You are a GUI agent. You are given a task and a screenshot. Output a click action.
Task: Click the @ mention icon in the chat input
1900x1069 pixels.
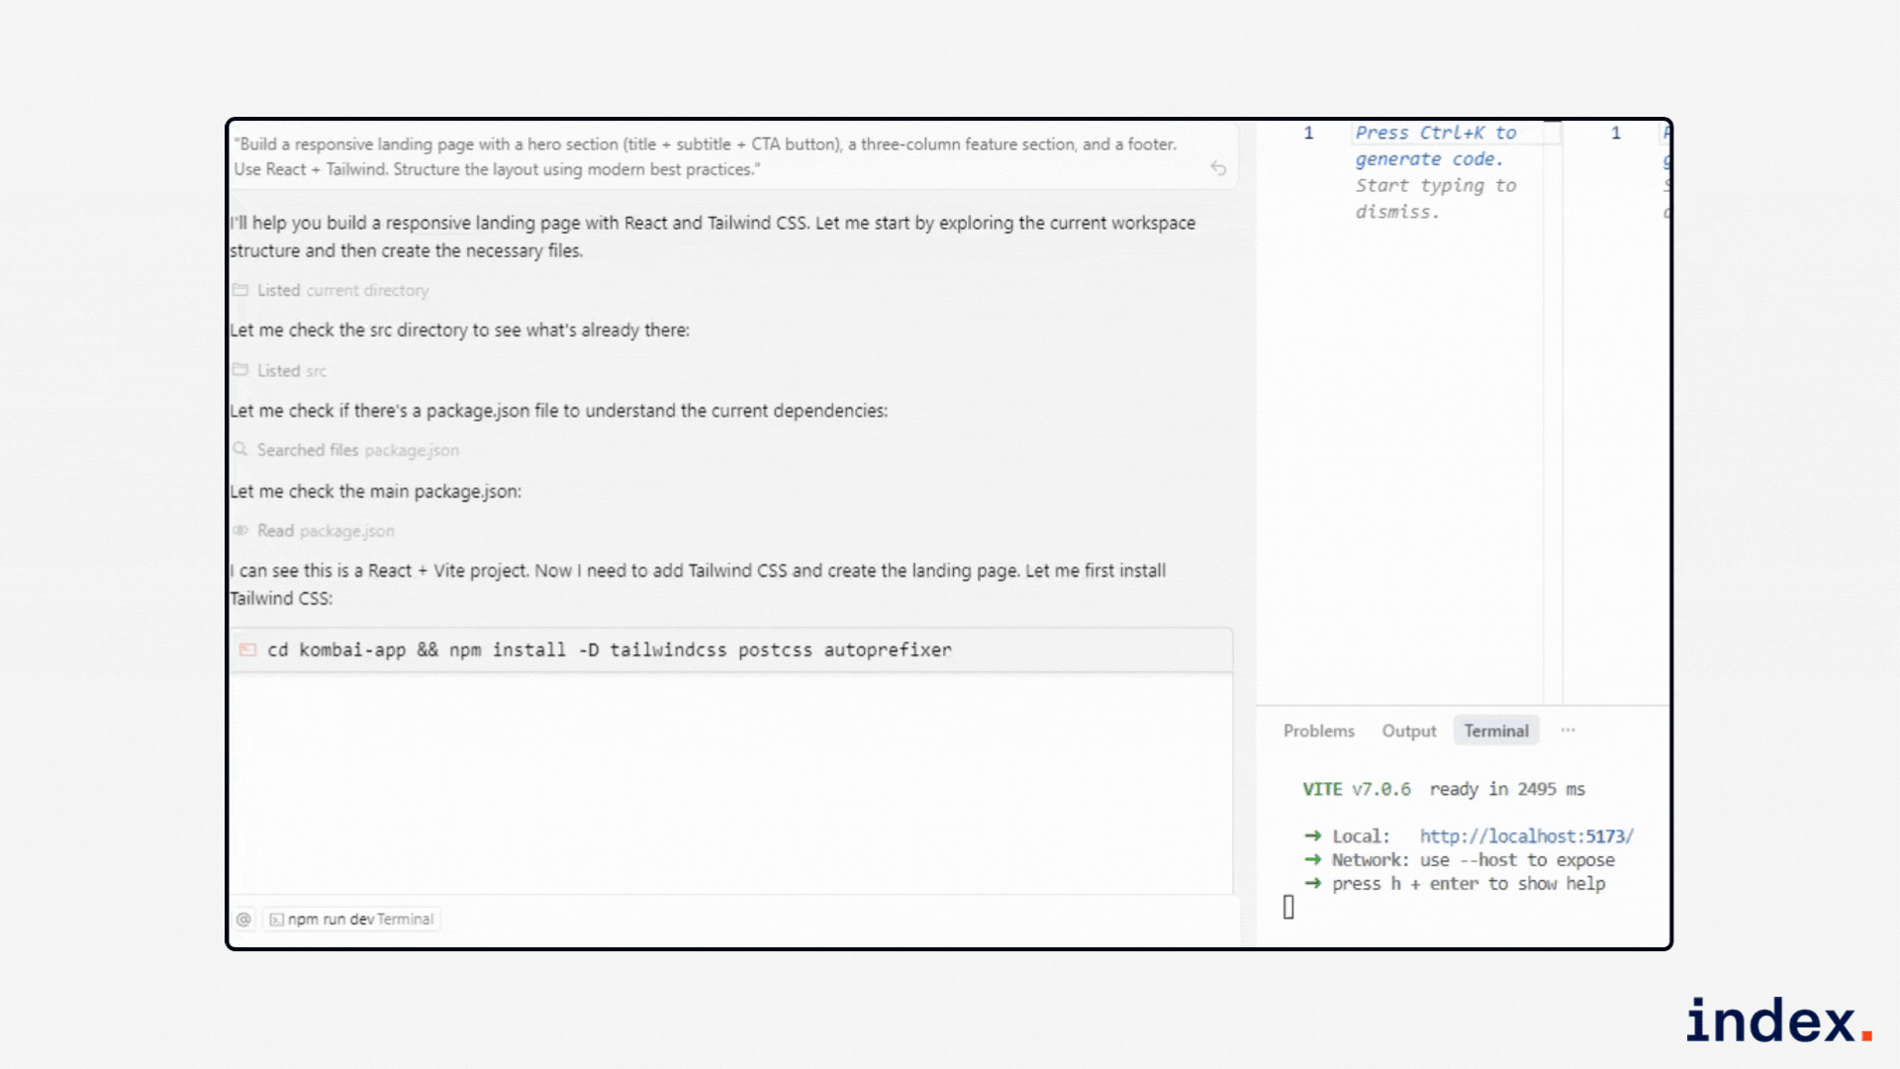pos(243,919)
